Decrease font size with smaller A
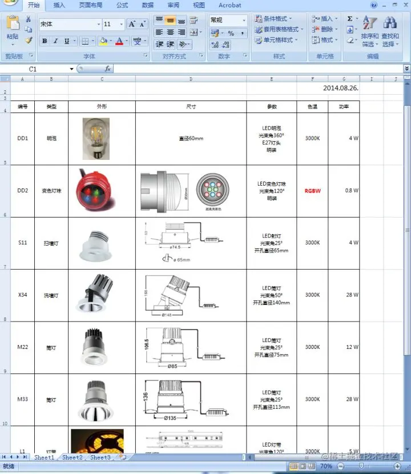 [x=143, y=24]
